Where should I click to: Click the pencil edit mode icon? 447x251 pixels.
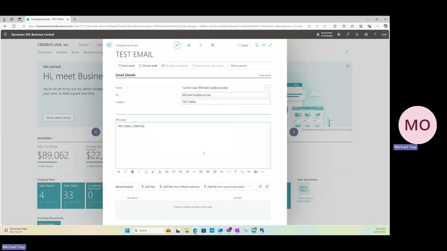[x=177, y=45]
